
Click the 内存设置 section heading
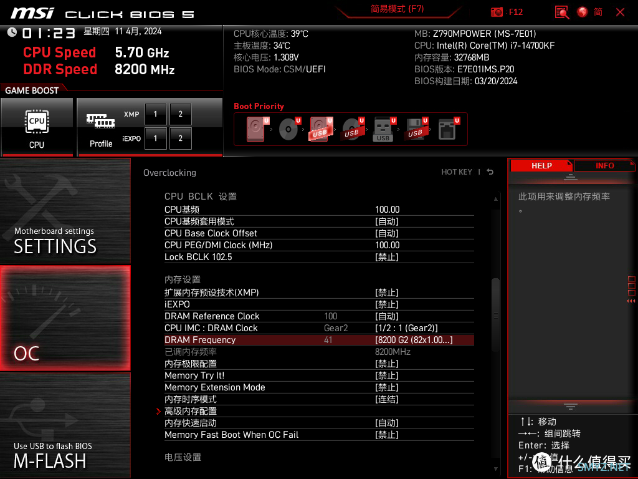click(x=183, y=279)
